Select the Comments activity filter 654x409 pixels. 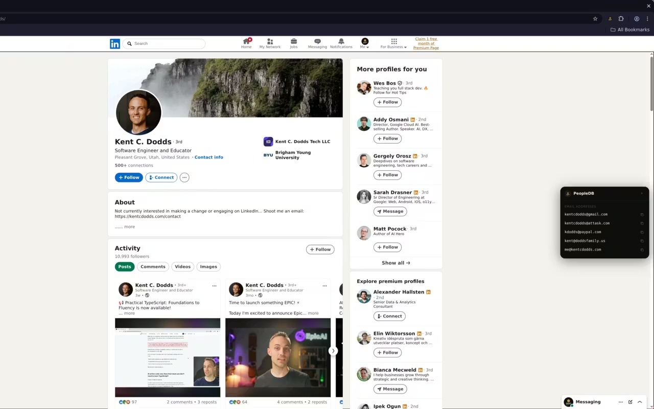pos(153,266)
